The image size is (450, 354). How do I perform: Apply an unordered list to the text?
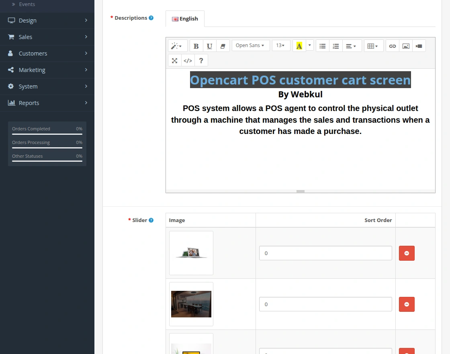[x=322, y=45]
